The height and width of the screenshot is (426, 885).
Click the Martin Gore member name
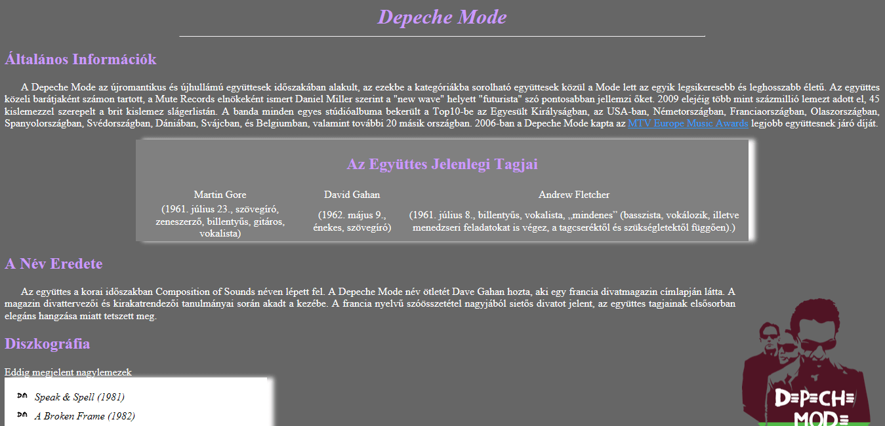220,195
